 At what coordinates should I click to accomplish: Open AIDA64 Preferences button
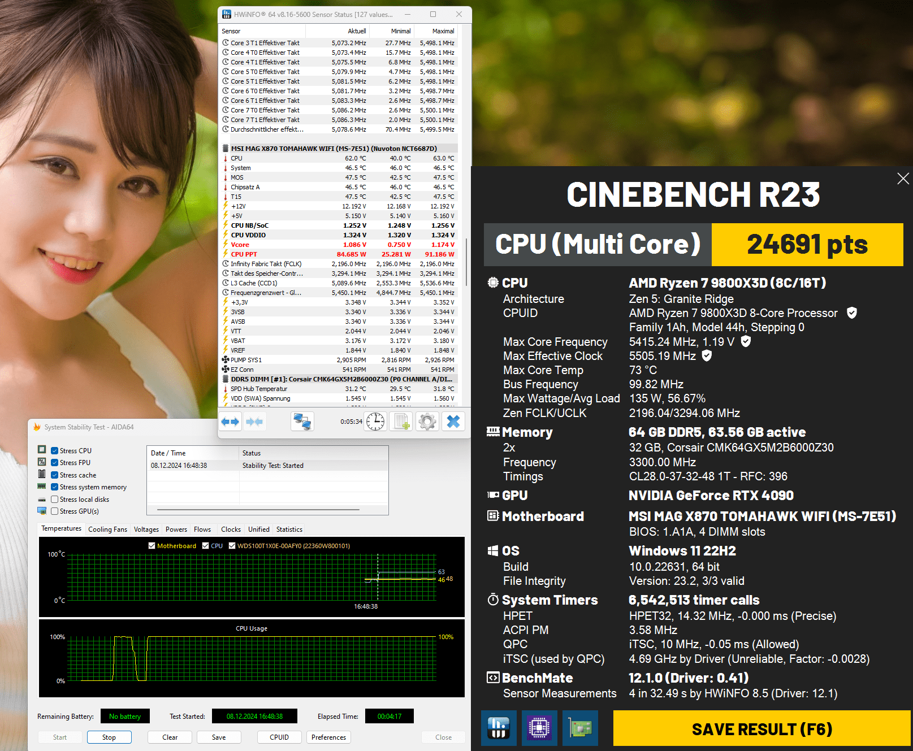[x=328, y=737]
